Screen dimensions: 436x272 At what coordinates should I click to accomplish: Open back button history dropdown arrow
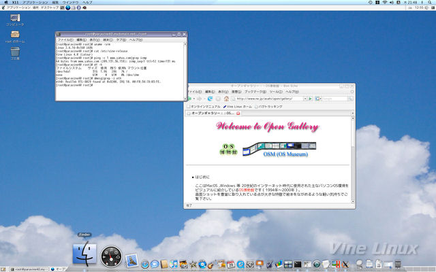click(x=193, y=99)
